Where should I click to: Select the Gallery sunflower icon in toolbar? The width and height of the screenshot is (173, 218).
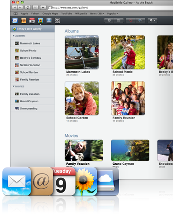pyautogui.click(x=41, y=20)
